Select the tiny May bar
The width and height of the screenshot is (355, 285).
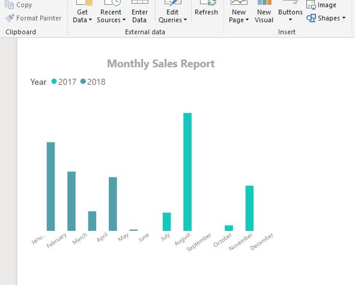pyautogui.click(x=133, y=230)
